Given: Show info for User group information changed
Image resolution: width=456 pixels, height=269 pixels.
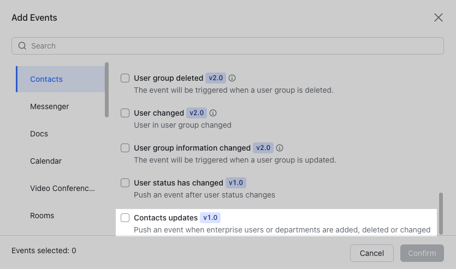Looking at the screenshot, I should pyautogui.click(x=280, y=148).
